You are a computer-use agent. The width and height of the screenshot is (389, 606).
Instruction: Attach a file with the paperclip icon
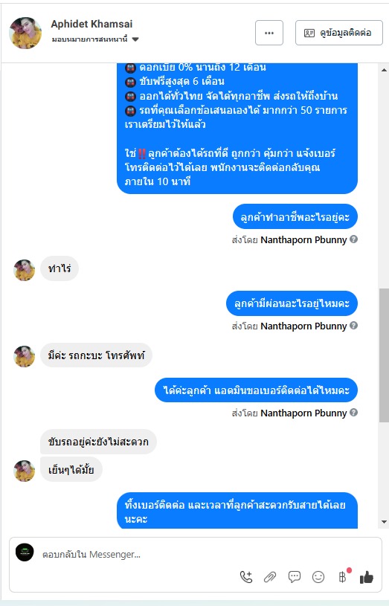(270, 577)
